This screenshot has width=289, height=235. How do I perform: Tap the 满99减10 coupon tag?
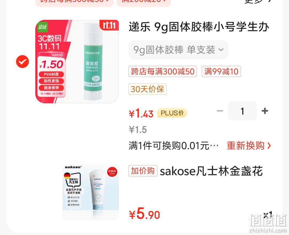pyautogui.click(x=221, y=71)
